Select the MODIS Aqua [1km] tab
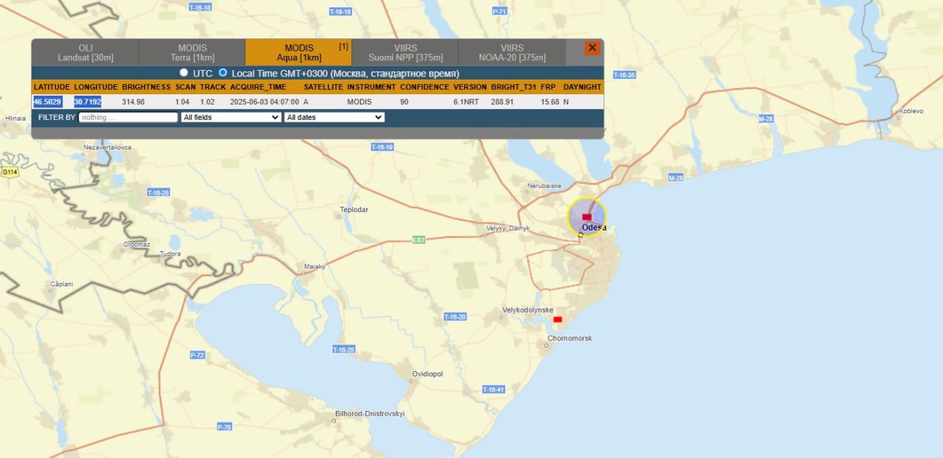Image resolution: width=943 pixels, height=458 pixels. coord(298,52)
